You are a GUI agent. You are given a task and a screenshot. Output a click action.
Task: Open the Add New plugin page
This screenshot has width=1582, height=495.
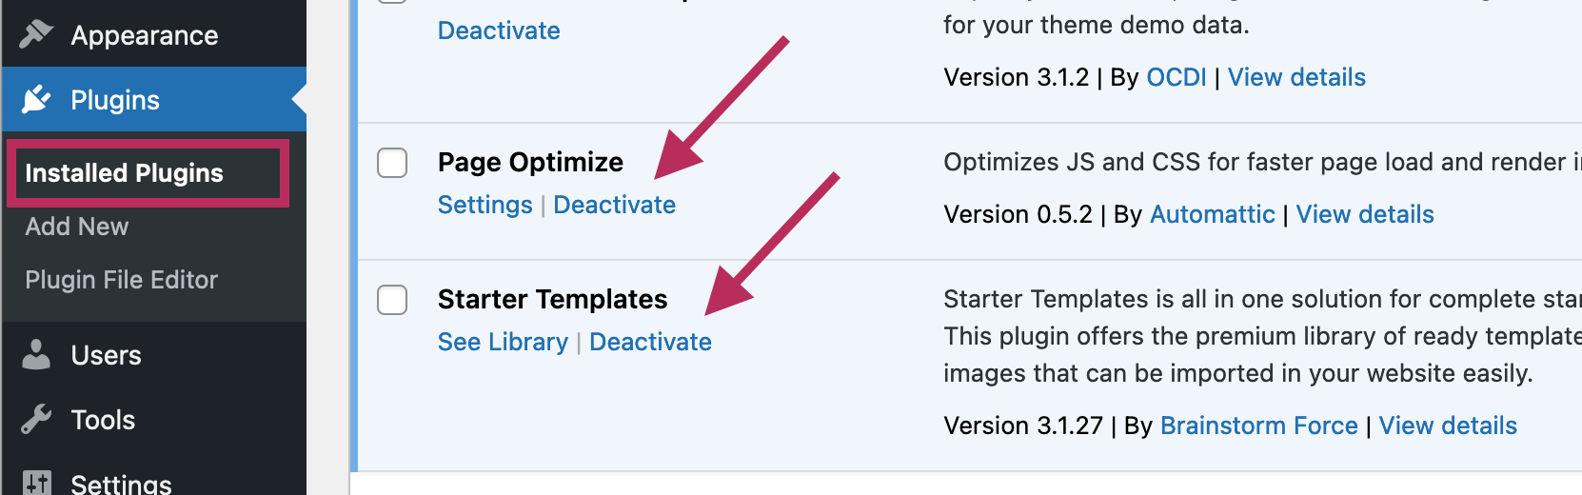[77, 227]
